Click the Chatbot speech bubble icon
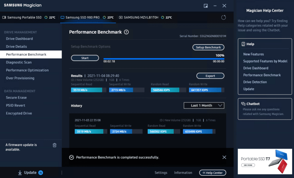294x178 pixels. point(243,104)
